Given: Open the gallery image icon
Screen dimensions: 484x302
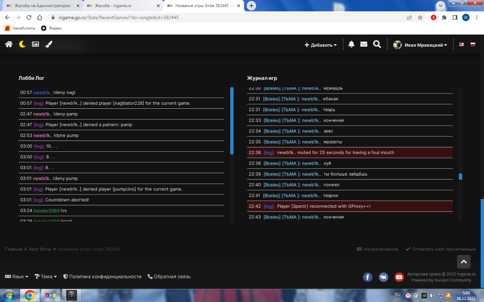Looking at the screenshot, I should coord(35,45).
